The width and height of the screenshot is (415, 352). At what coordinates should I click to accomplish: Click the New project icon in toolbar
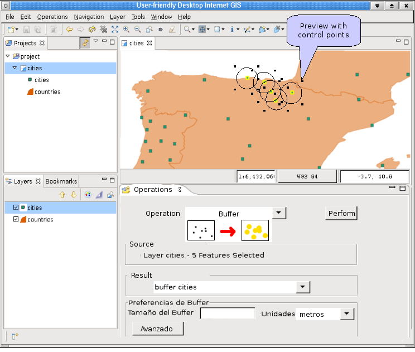[x=11, y=30]
